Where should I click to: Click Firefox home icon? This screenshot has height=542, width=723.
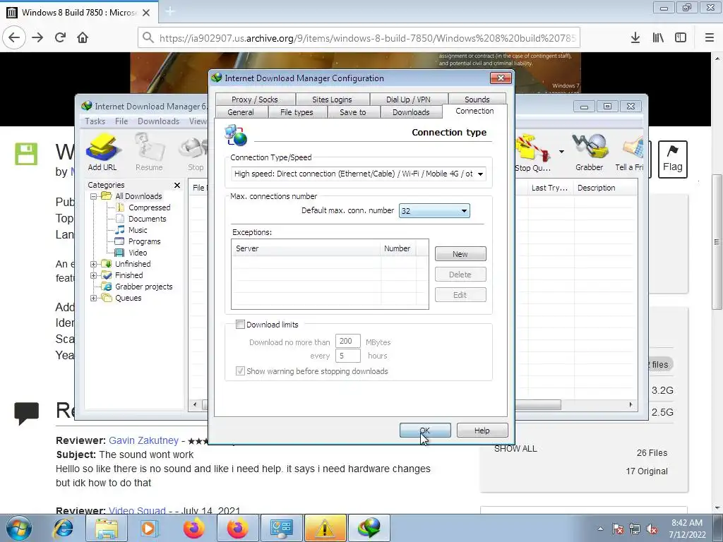(83, 37)
